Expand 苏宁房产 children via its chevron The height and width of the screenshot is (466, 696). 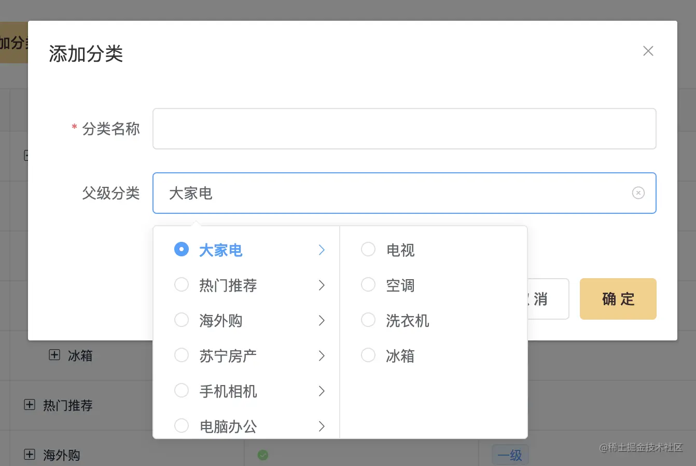point(322,355)
